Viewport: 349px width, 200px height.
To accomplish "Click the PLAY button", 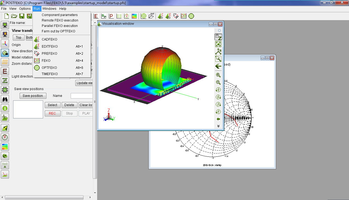I will click(86, 113).
